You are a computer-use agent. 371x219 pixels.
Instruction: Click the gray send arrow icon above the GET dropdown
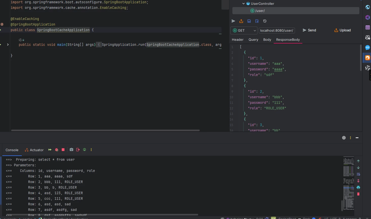click(233, 21)
